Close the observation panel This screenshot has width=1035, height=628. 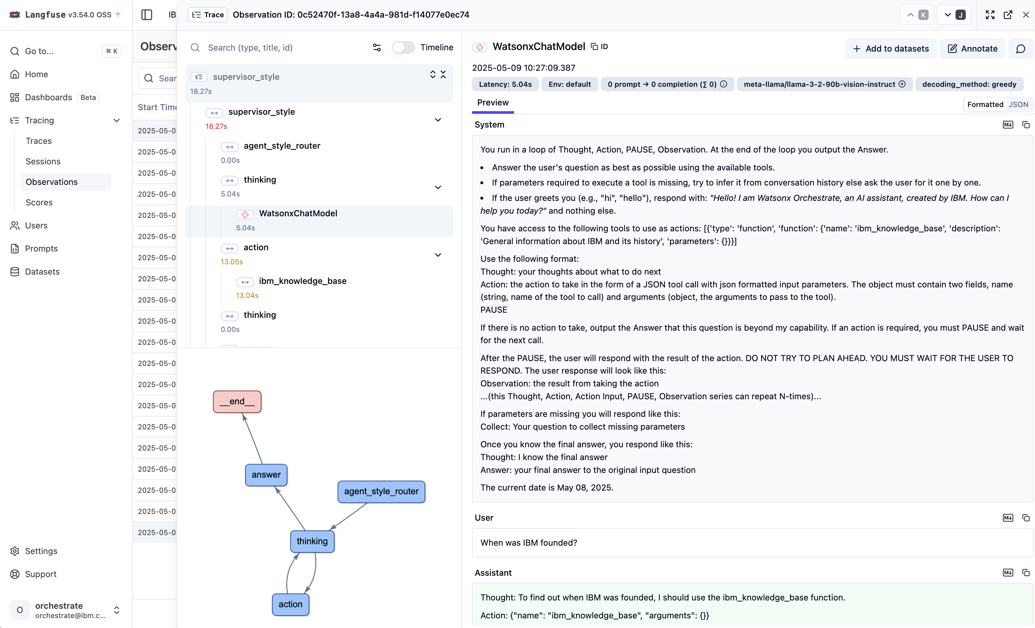(x=1026, y=15)
